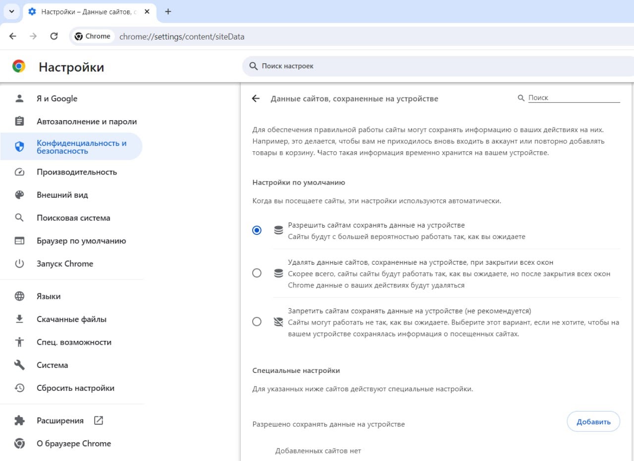The image size is (634, 461).
Task: Click the database icon beside Разрешить сайтам
Action: 278,230
